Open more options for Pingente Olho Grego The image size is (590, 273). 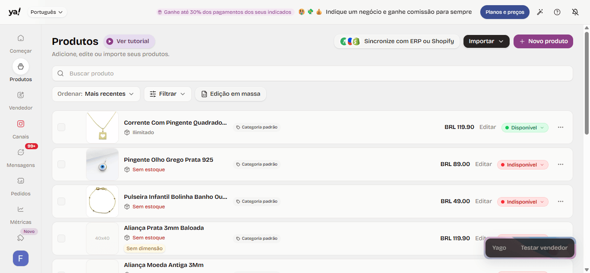click(x=561, y=164)
